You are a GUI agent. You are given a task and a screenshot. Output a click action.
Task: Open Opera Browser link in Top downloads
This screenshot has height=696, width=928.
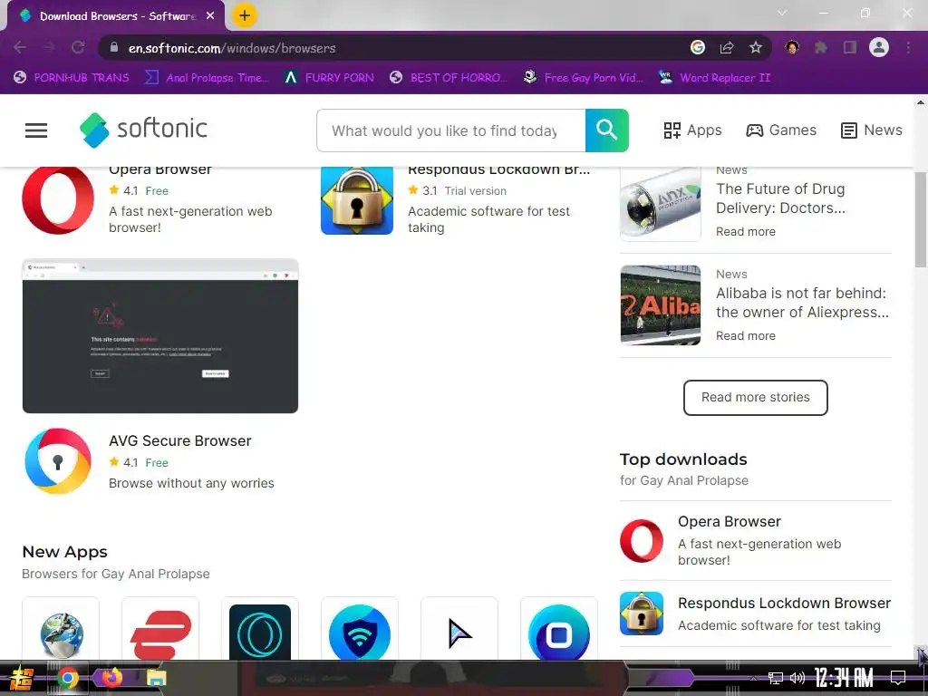point(730,521)
